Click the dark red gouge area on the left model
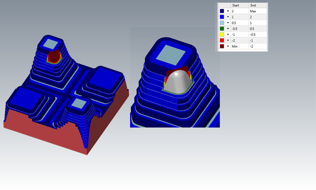This screenshot has width=316, height=190. [x=54, y=56]
